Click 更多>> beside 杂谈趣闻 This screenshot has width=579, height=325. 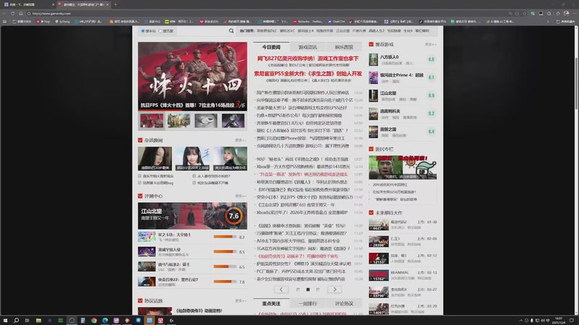(x=241, y=140)
